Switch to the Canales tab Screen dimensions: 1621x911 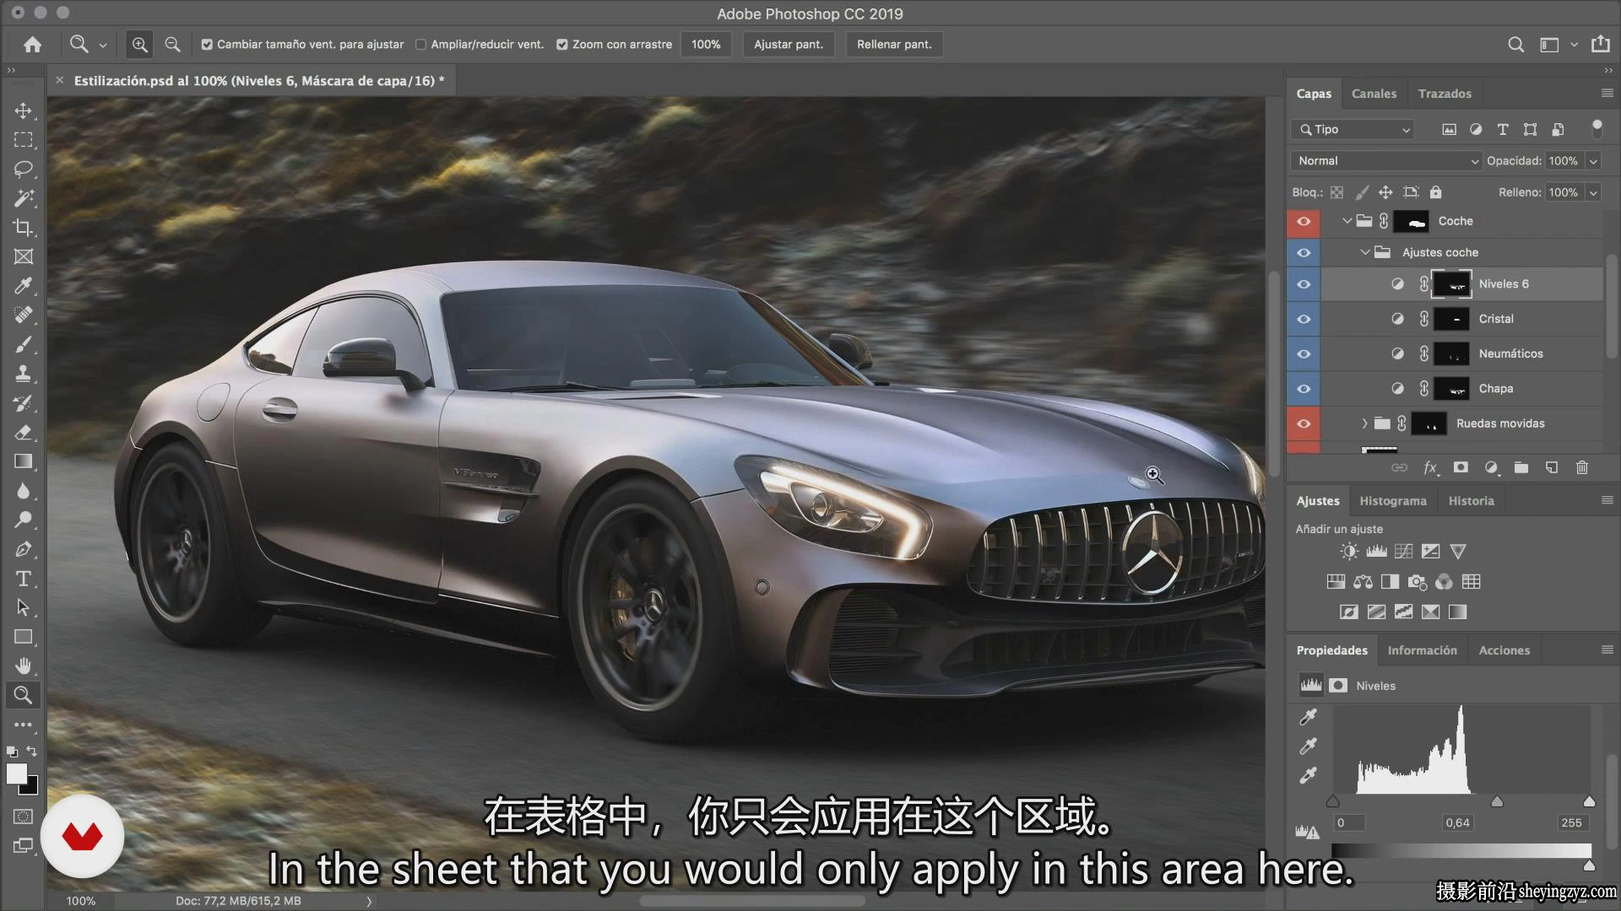pyautogui.click(x=1374, y=94)
